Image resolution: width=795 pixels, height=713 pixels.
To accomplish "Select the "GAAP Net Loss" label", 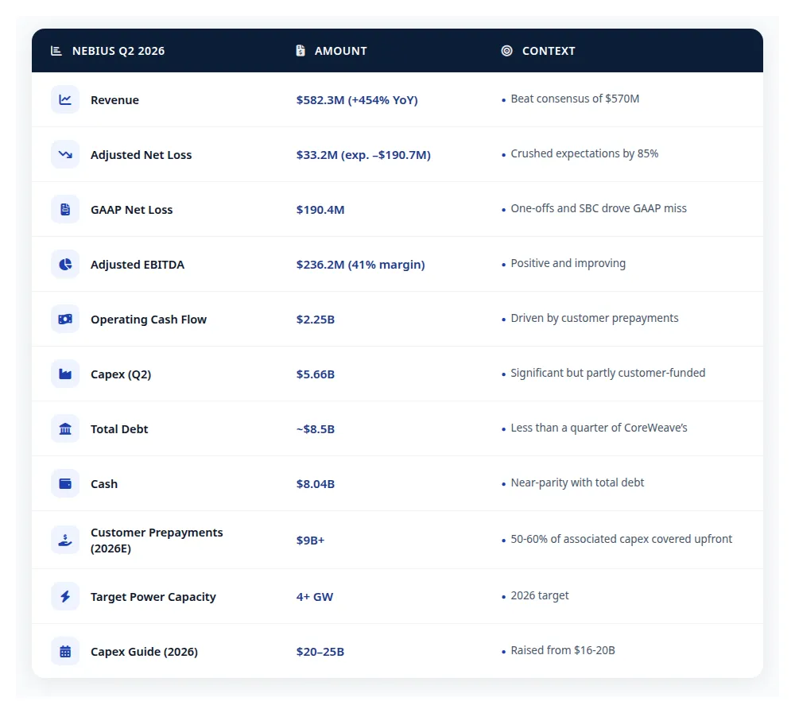I will [x=132, y=209].
